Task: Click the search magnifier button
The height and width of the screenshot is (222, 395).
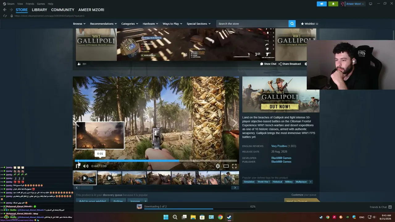Action: tap(292, 24)
